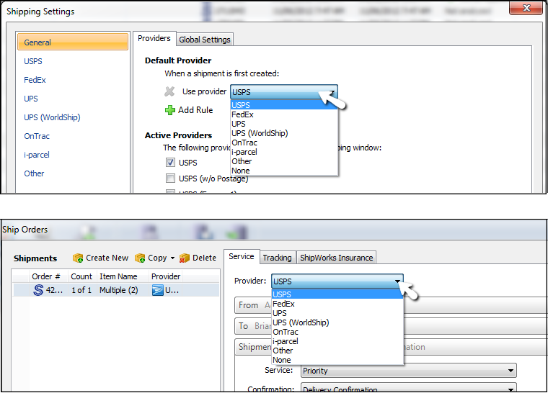Choose i-parcel in Shipping Settings provider list
Viewport: 548px width, 393px height.
[x=284, y=152]
